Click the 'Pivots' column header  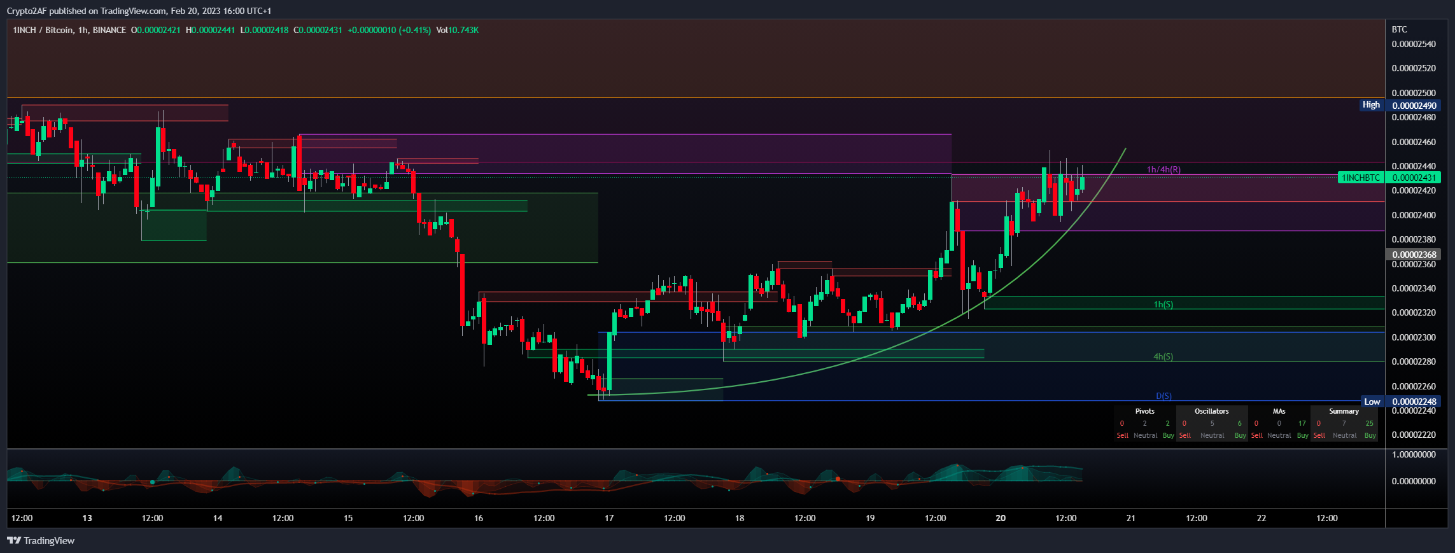click(1145, 411)
